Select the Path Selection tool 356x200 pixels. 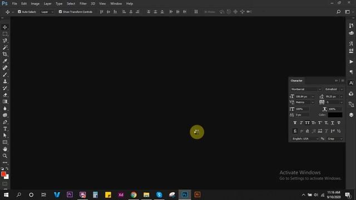click(5, 136)
